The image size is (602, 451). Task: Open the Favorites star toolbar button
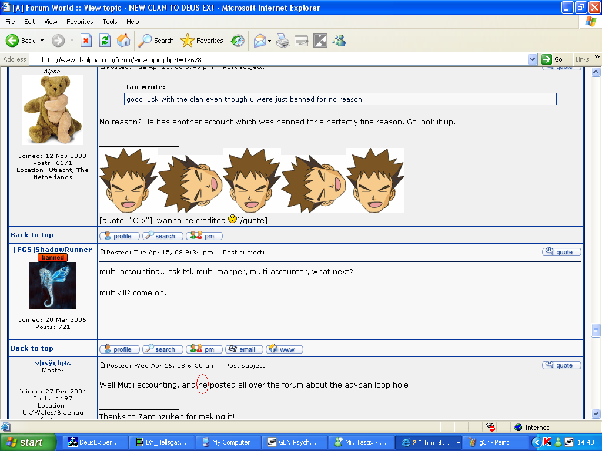[x=202, y=41]
